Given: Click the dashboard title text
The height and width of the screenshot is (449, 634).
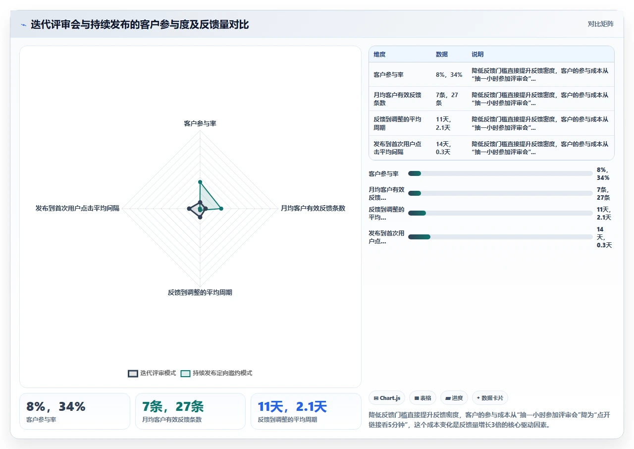Looking at the screenshot, I should 140,24.
